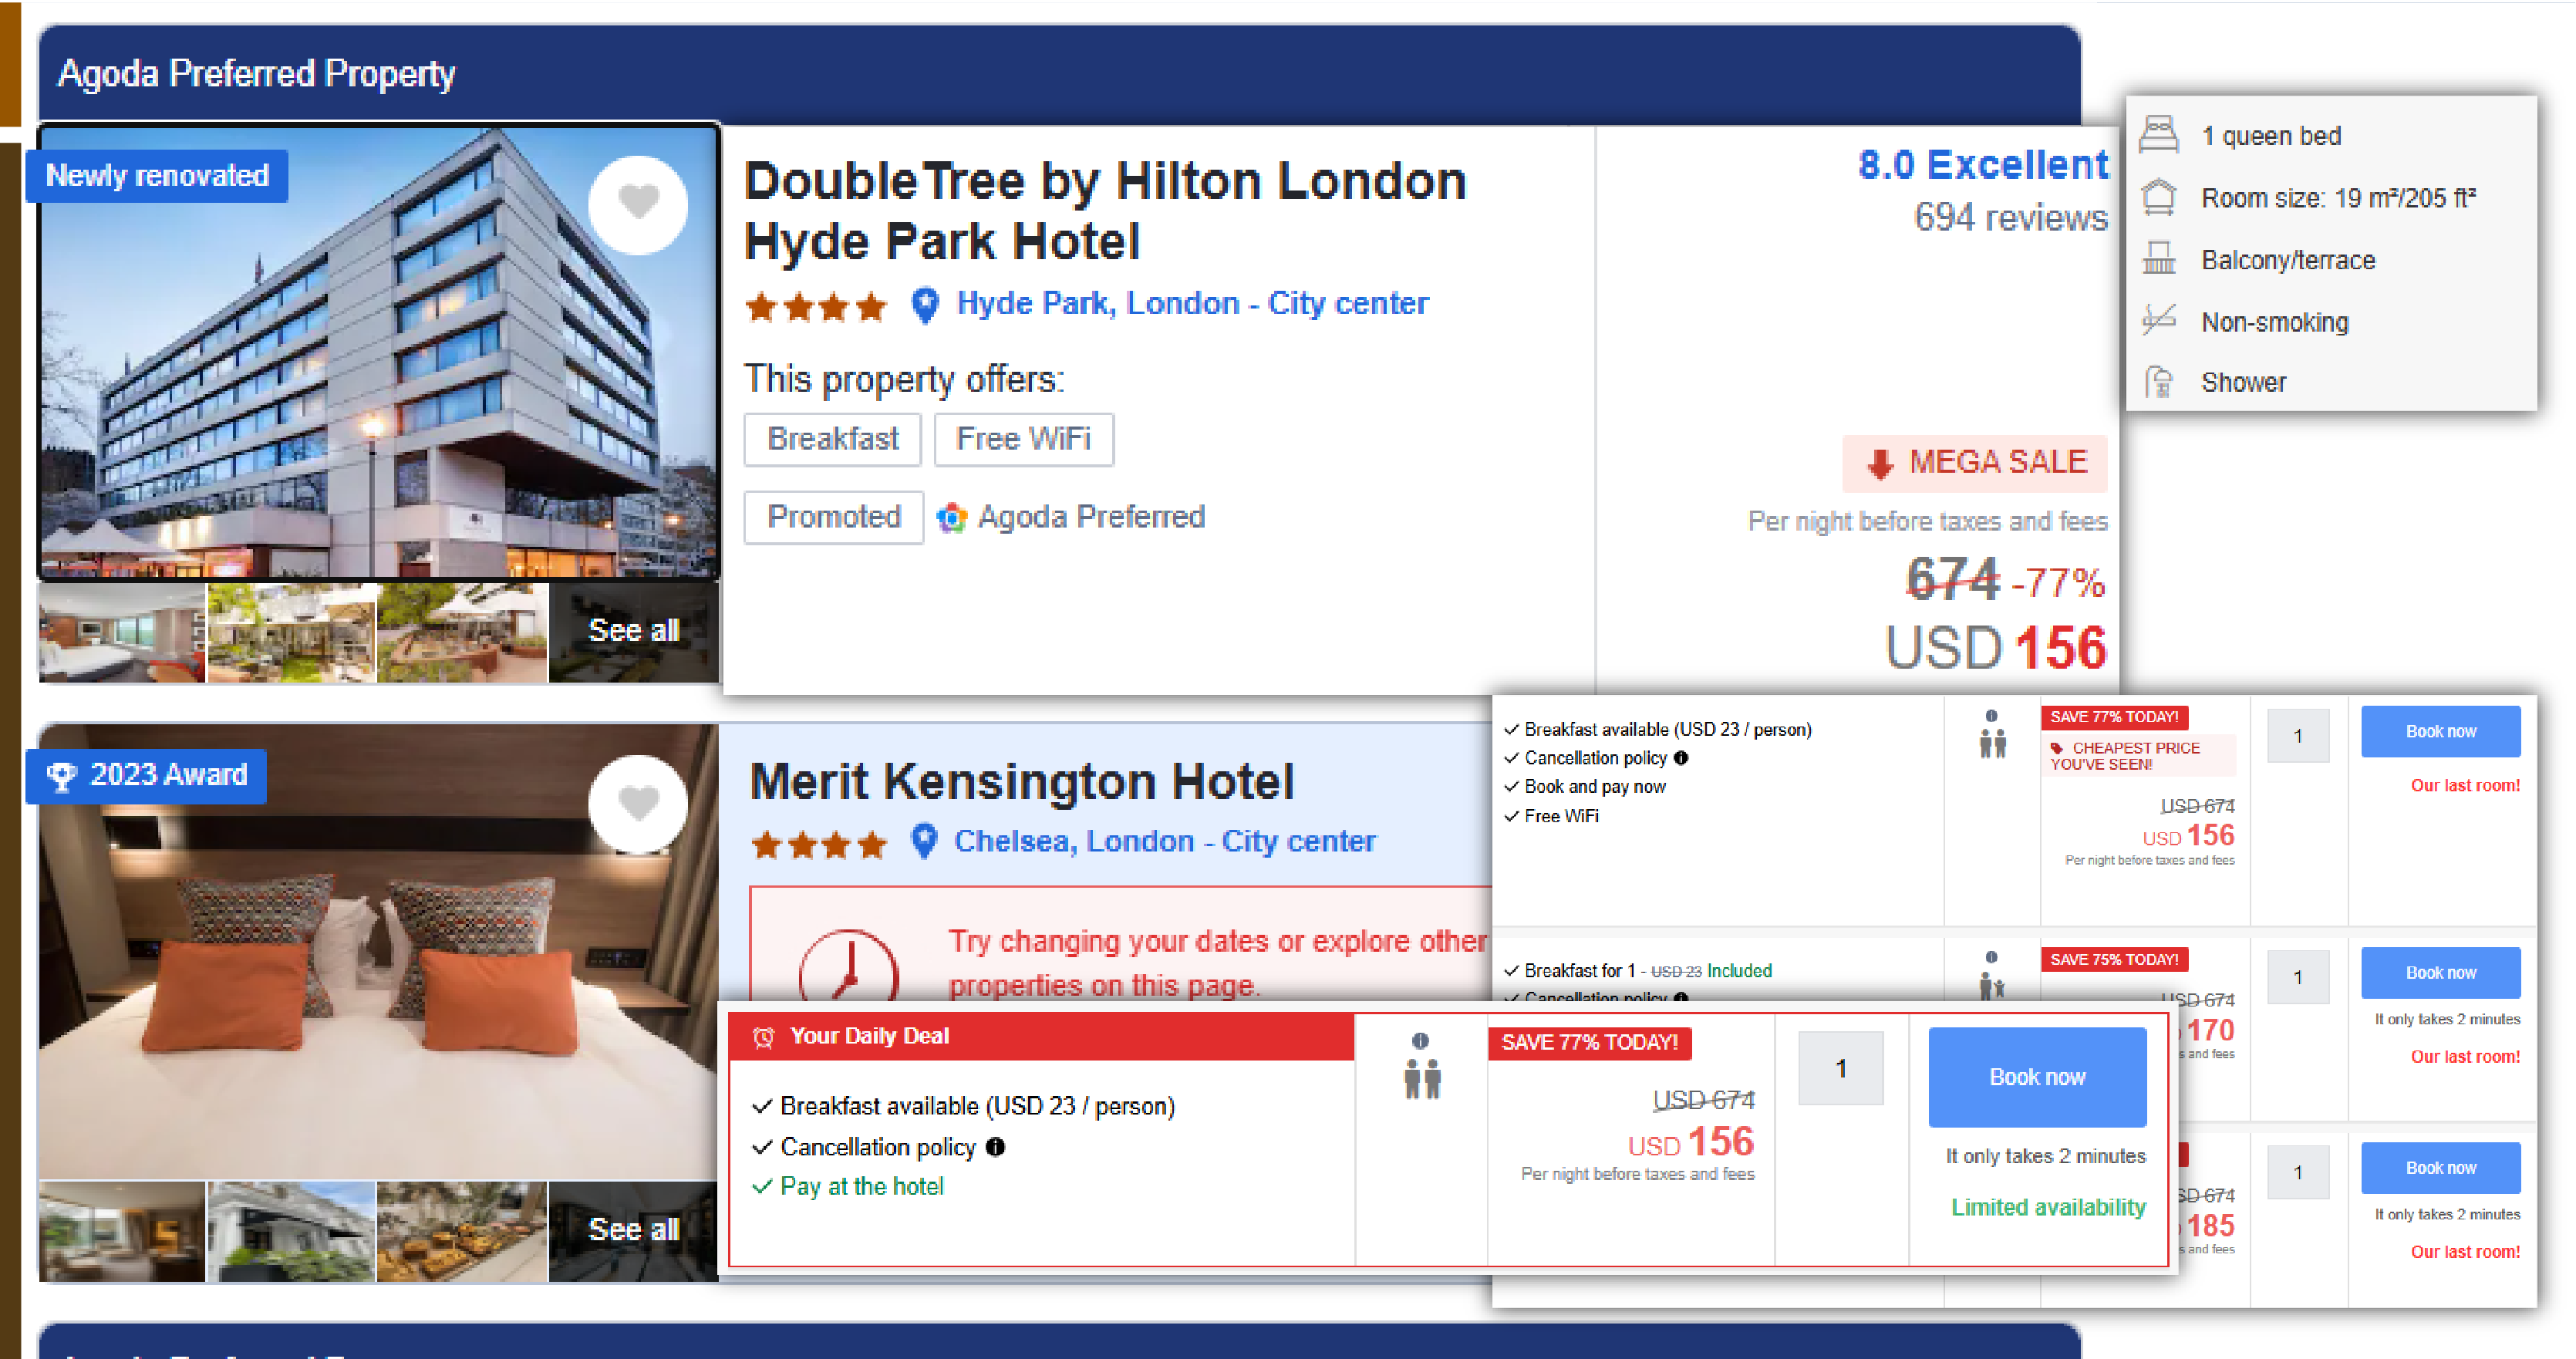Click the queen bed icon
Image resolution: width=2576 pixels, height=1359 pixels.
click(2159, 135)
